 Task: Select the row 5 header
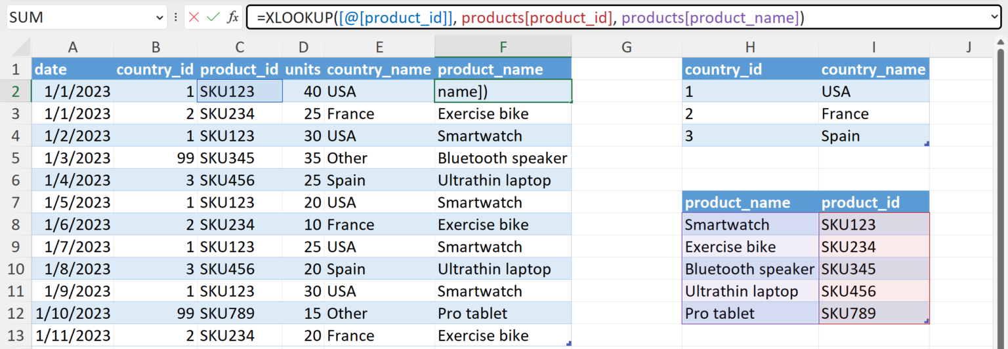click(x=16, y=158)
